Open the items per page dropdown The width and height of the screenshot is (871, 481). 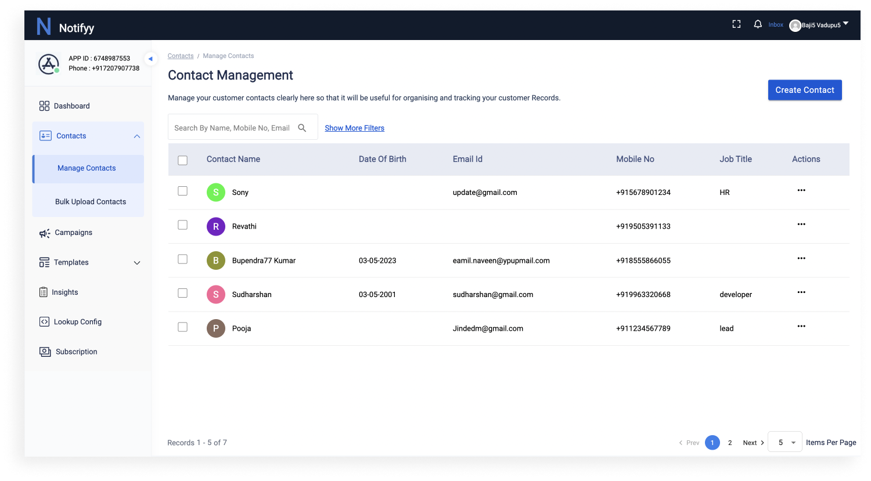[x=785, y=442]
